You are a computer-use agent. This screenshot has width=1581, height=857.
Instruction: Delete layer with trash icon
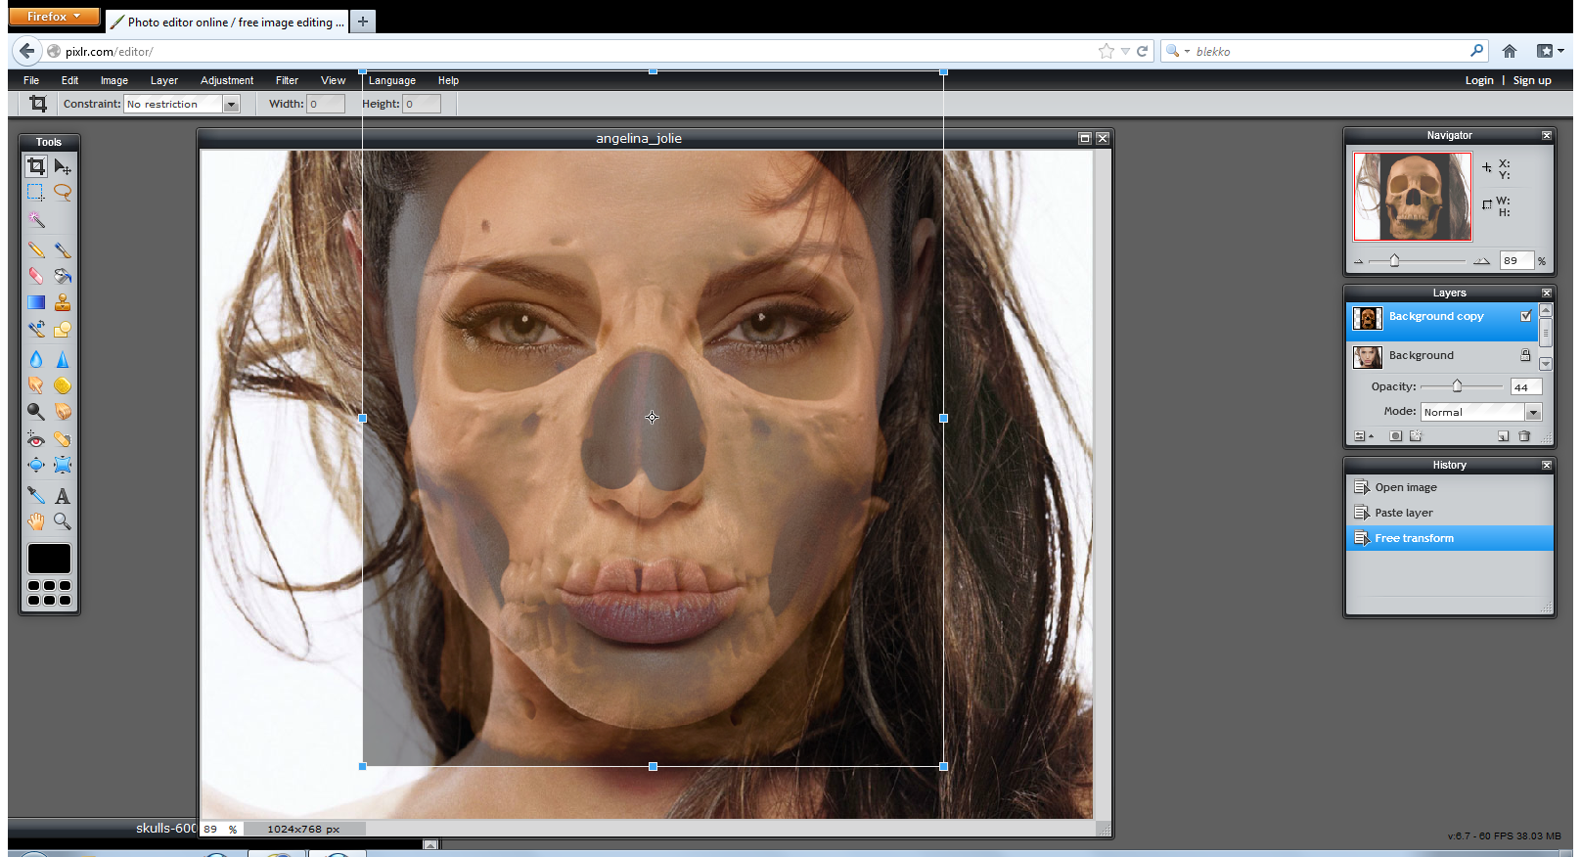(x=1524, y=436)
